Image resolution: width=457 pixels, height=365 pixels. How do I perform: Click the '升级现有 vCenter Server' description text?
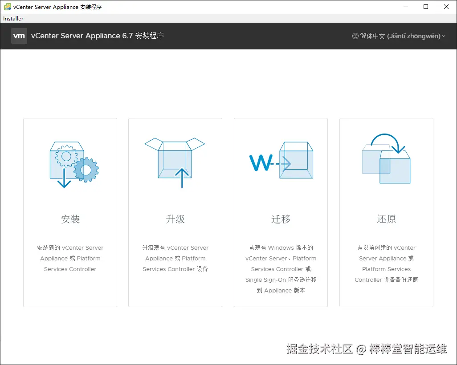click(x=175, y=247)
